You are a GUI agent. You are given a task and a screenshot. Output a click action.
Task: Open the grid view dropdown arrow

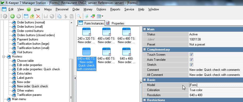pos(102,16)
